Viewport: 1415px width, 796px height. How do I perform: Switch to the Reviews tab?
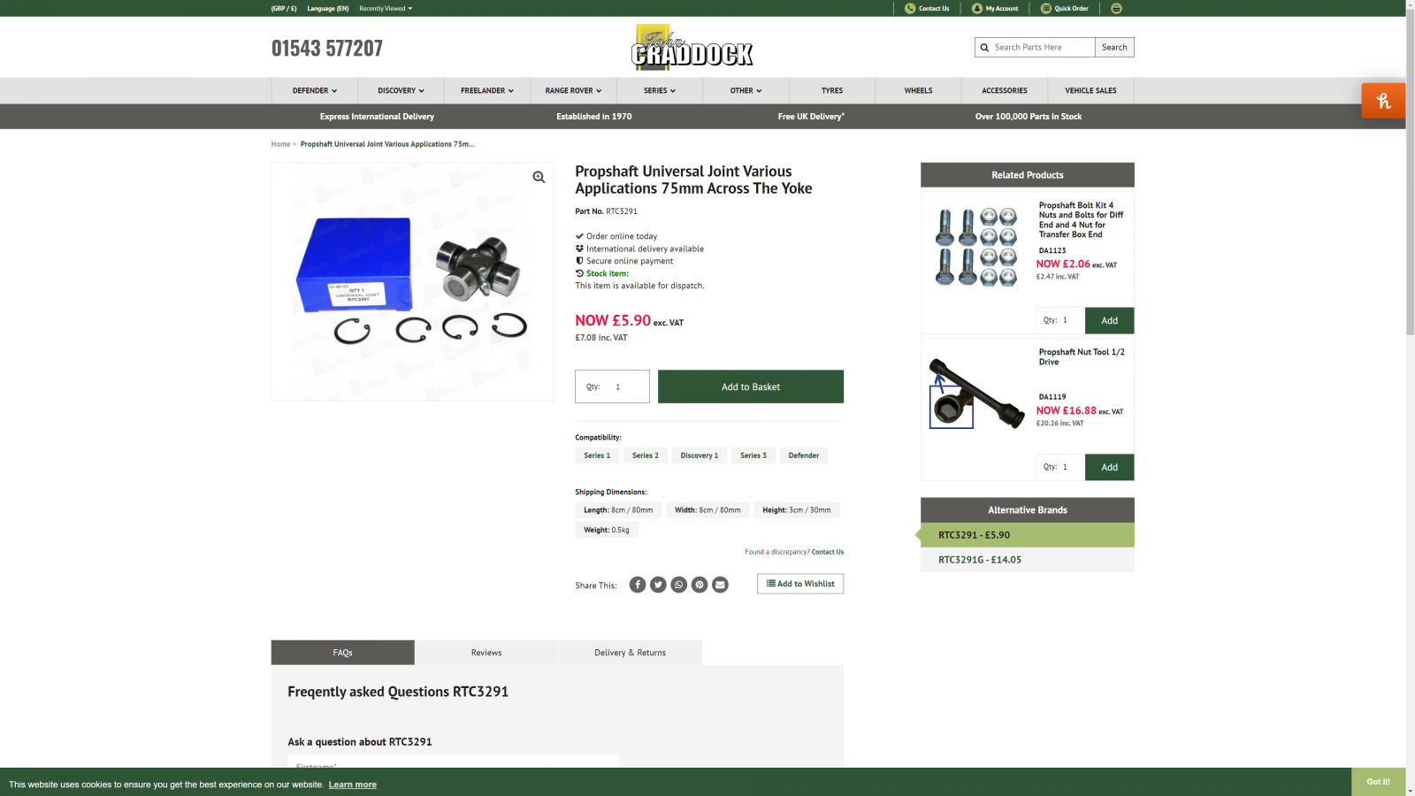click(486, 653)
